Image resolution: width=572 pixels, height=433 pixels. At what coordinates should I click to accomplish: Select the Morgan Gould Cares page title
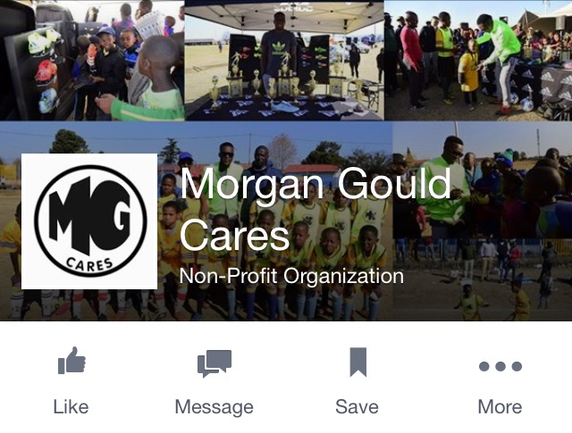[315, 210]
